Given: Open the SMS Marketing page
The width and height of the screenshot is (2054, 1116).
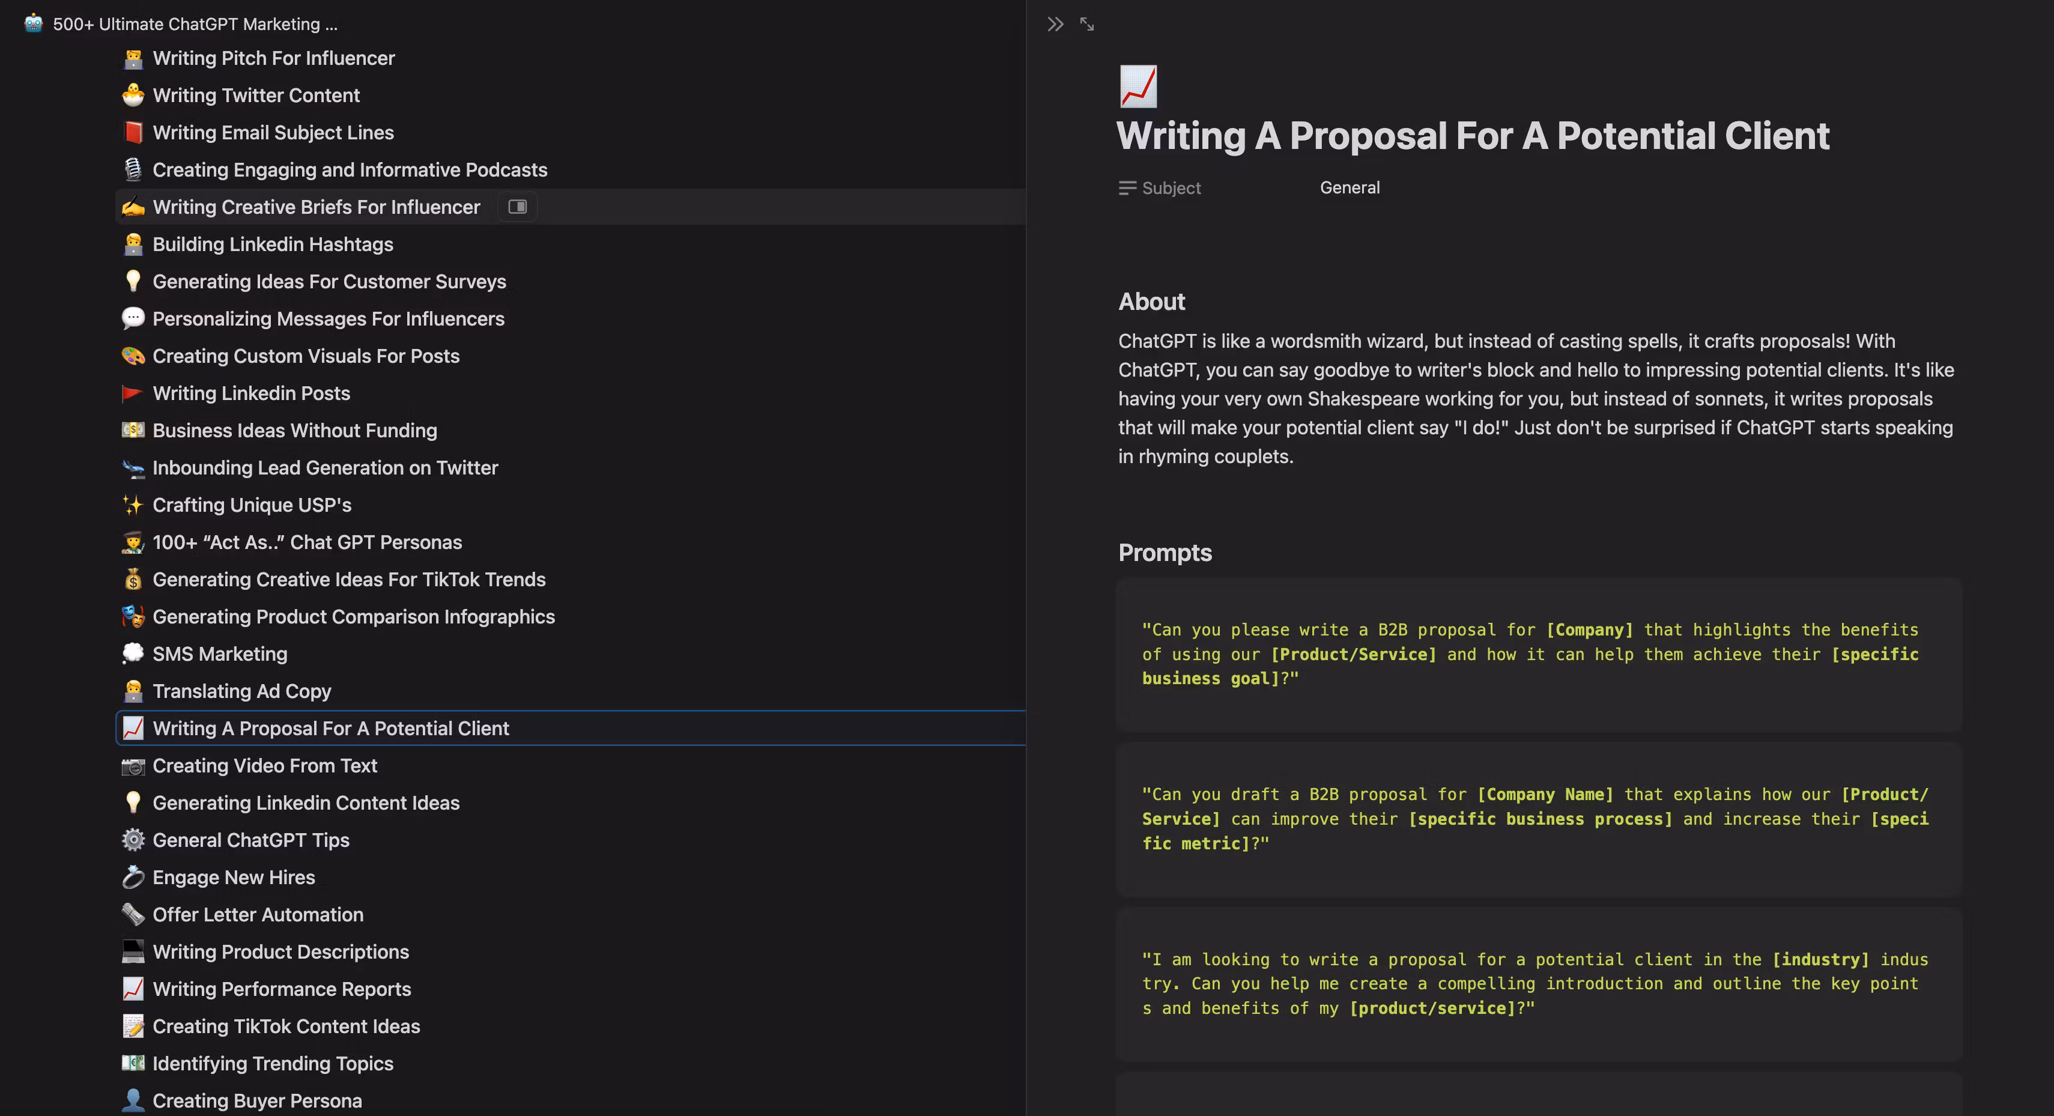Looking at the screenshot, I should tap(219, 654).
